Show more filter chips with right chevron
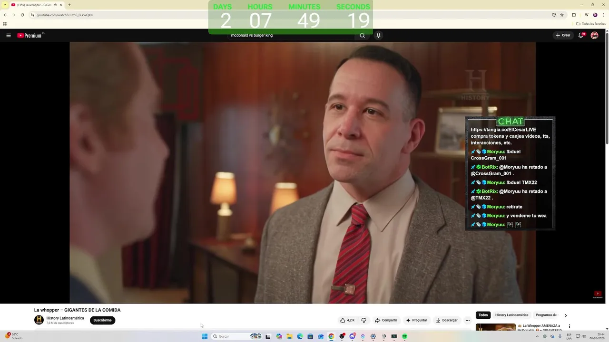 pyautogui.click(x=565, y=315)
